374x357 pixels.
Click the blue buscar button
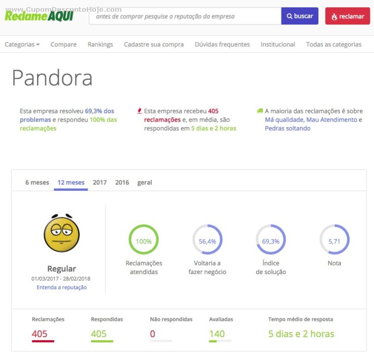pyautogui.click(x=299, y=16)
